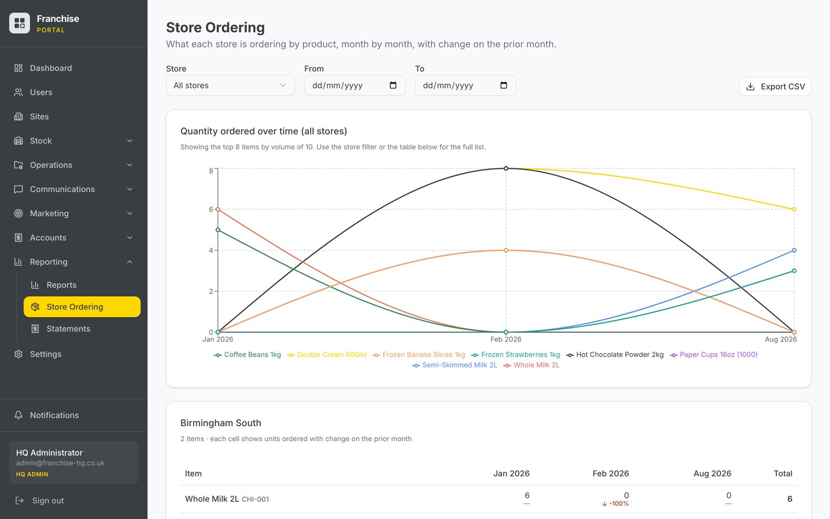Open Statements under Reporting
Viewport: 830px width, 519px height.
pyautogui.click(x=82, y=329)
